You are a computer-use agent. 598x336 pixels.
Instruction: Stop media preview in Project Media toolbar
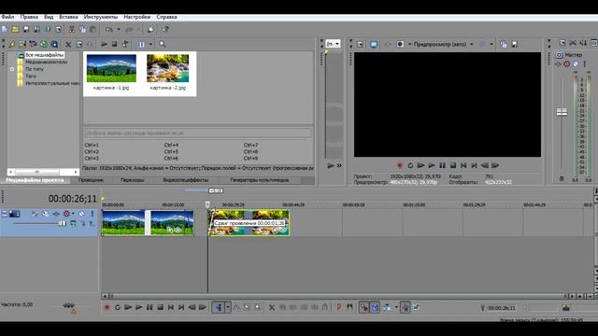pyautogui.click(x=114, y=44)
